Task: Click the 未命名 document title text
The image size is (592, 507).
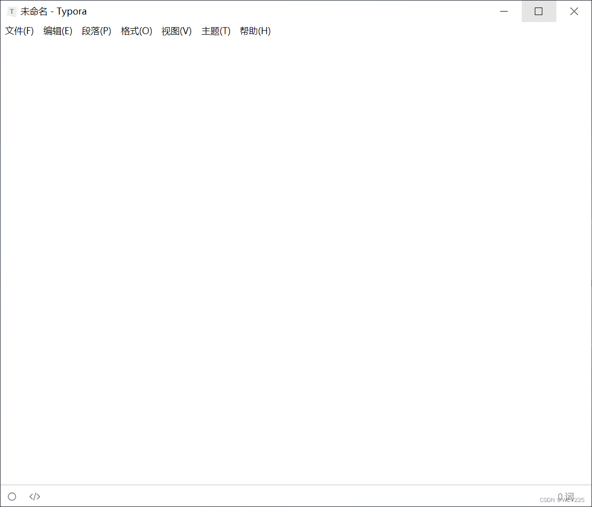Action: pyautogui.click(x=34, y=11)
